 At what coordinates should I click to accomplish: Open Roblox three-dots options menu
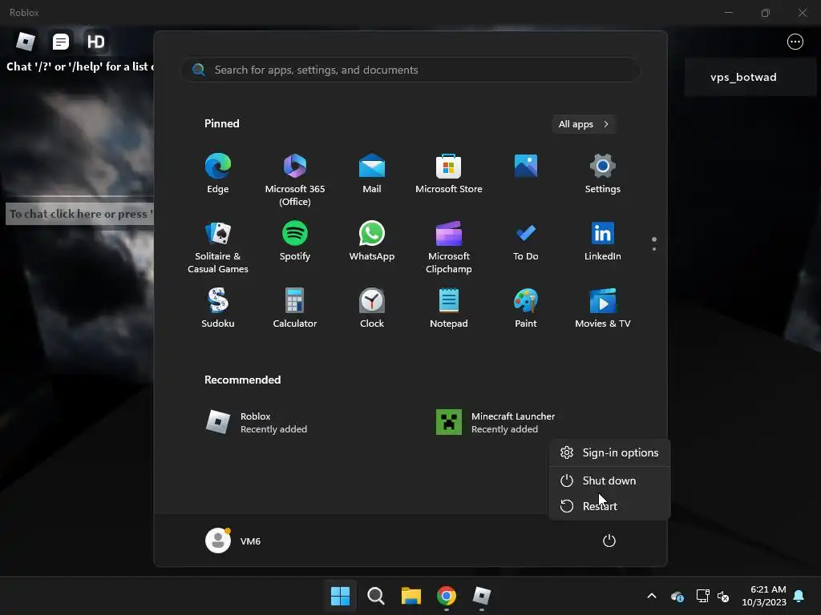click(x=795, y=42)
